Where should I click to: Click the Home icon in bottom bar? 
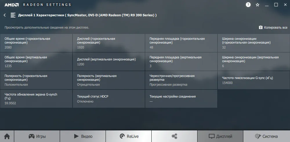pos(7,136)
